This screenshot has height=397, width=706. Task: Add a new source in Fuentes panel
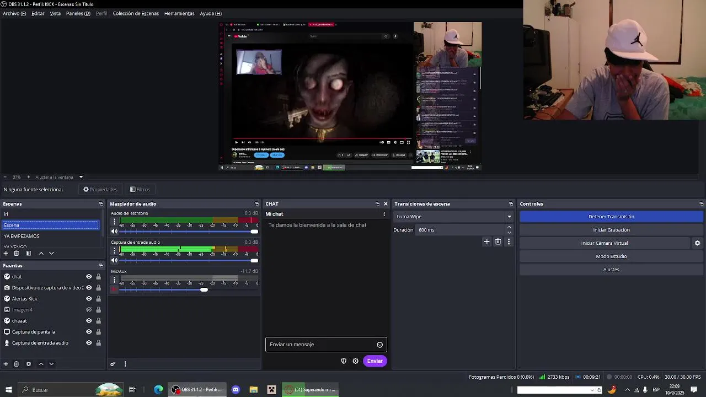[6, 364]
